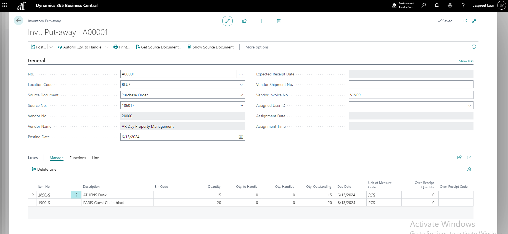Open the notifications bell
Screen dimensions: 508x234
pos(436,5)
